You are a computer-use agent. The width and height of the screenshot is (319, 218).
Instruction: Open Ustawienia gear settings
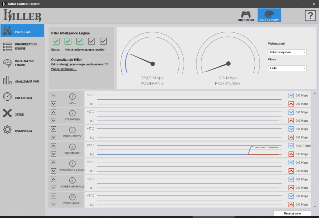[x=7, y=131]
